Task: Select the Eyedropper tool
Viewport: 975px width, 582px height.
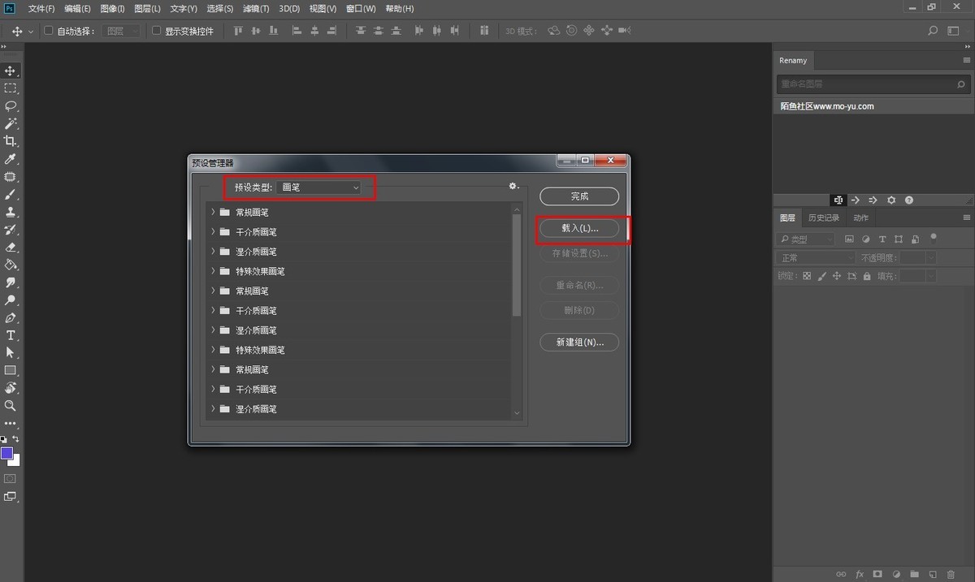Action: 11,159
